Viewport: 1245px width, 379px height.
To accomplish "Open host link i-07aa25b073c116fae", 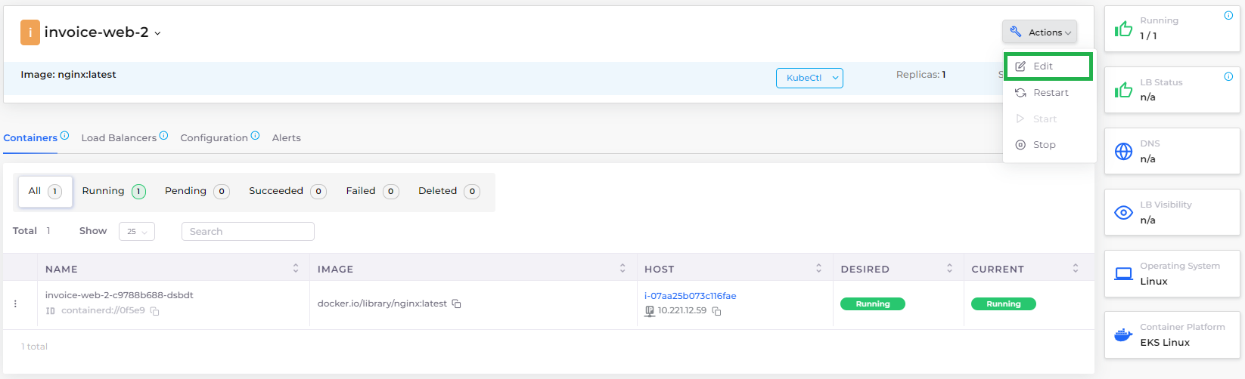I will [690, 296].
